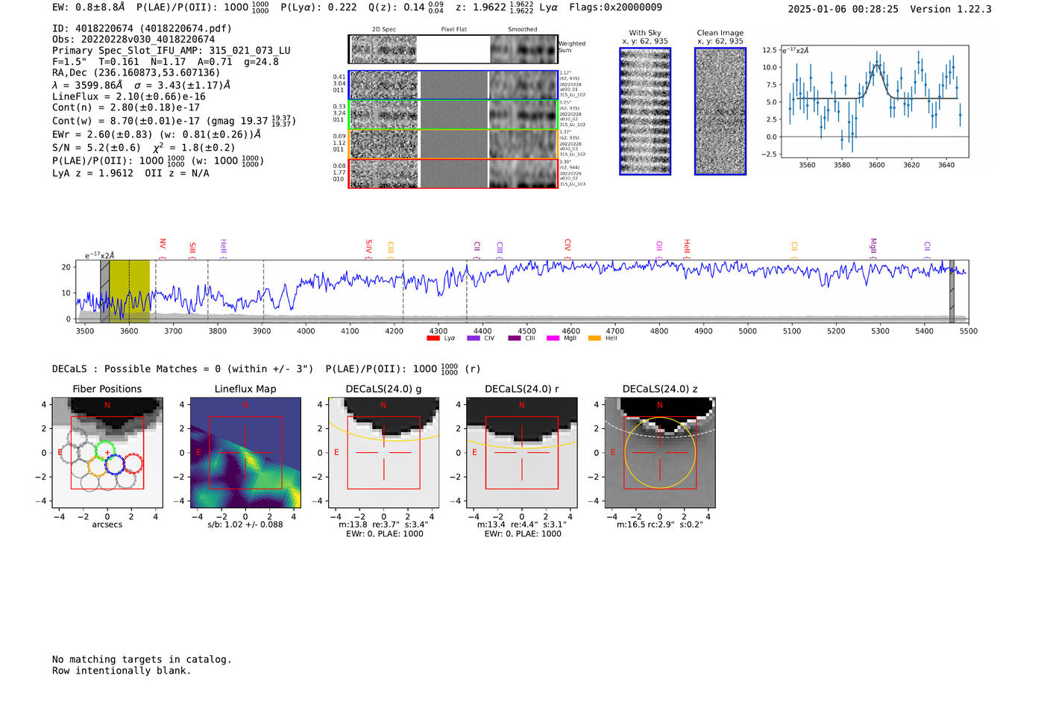Viewport: 1044px width, 711px height.
Task: Click the Pixel Flat column header
Action: (x=453, y=30)
